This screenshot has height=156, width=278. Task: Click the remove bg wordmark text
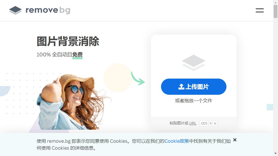pyautogui.click(x=48, y=10)
